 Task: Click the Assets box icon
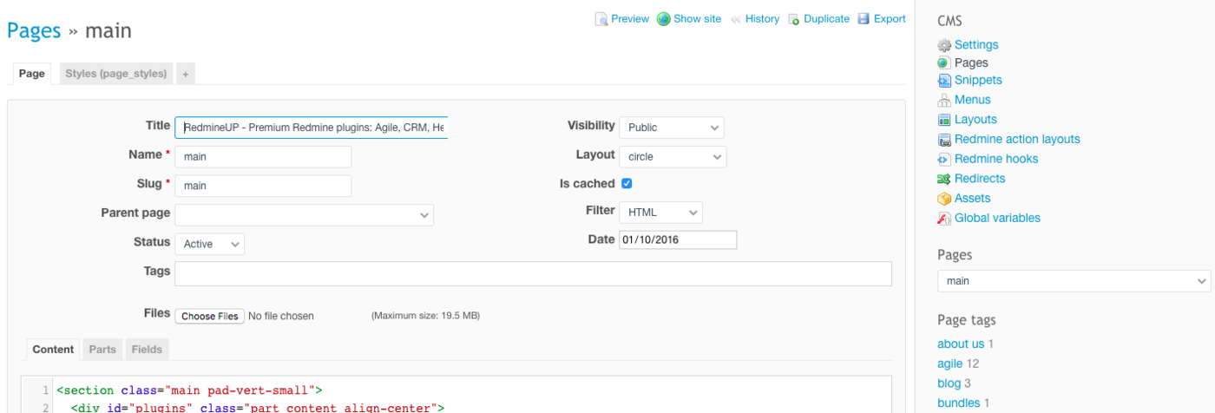pos(944,199)
